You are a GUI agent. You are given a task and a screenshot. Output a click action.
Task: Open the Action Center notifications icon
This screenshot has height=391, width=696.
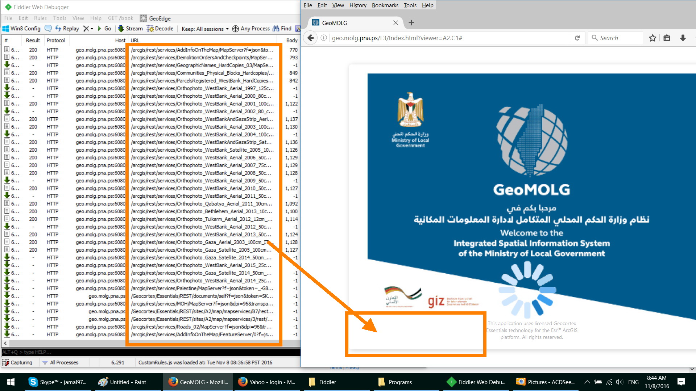pyautogui.click(x=681, y=382)
